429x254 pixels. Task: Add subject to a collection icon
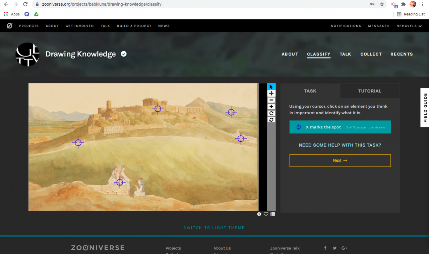point(273,214)
